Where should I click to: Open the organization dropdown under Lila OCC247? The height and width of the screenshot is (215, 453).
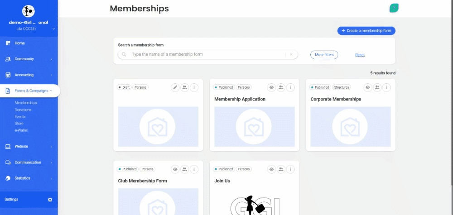coord(54,29)
